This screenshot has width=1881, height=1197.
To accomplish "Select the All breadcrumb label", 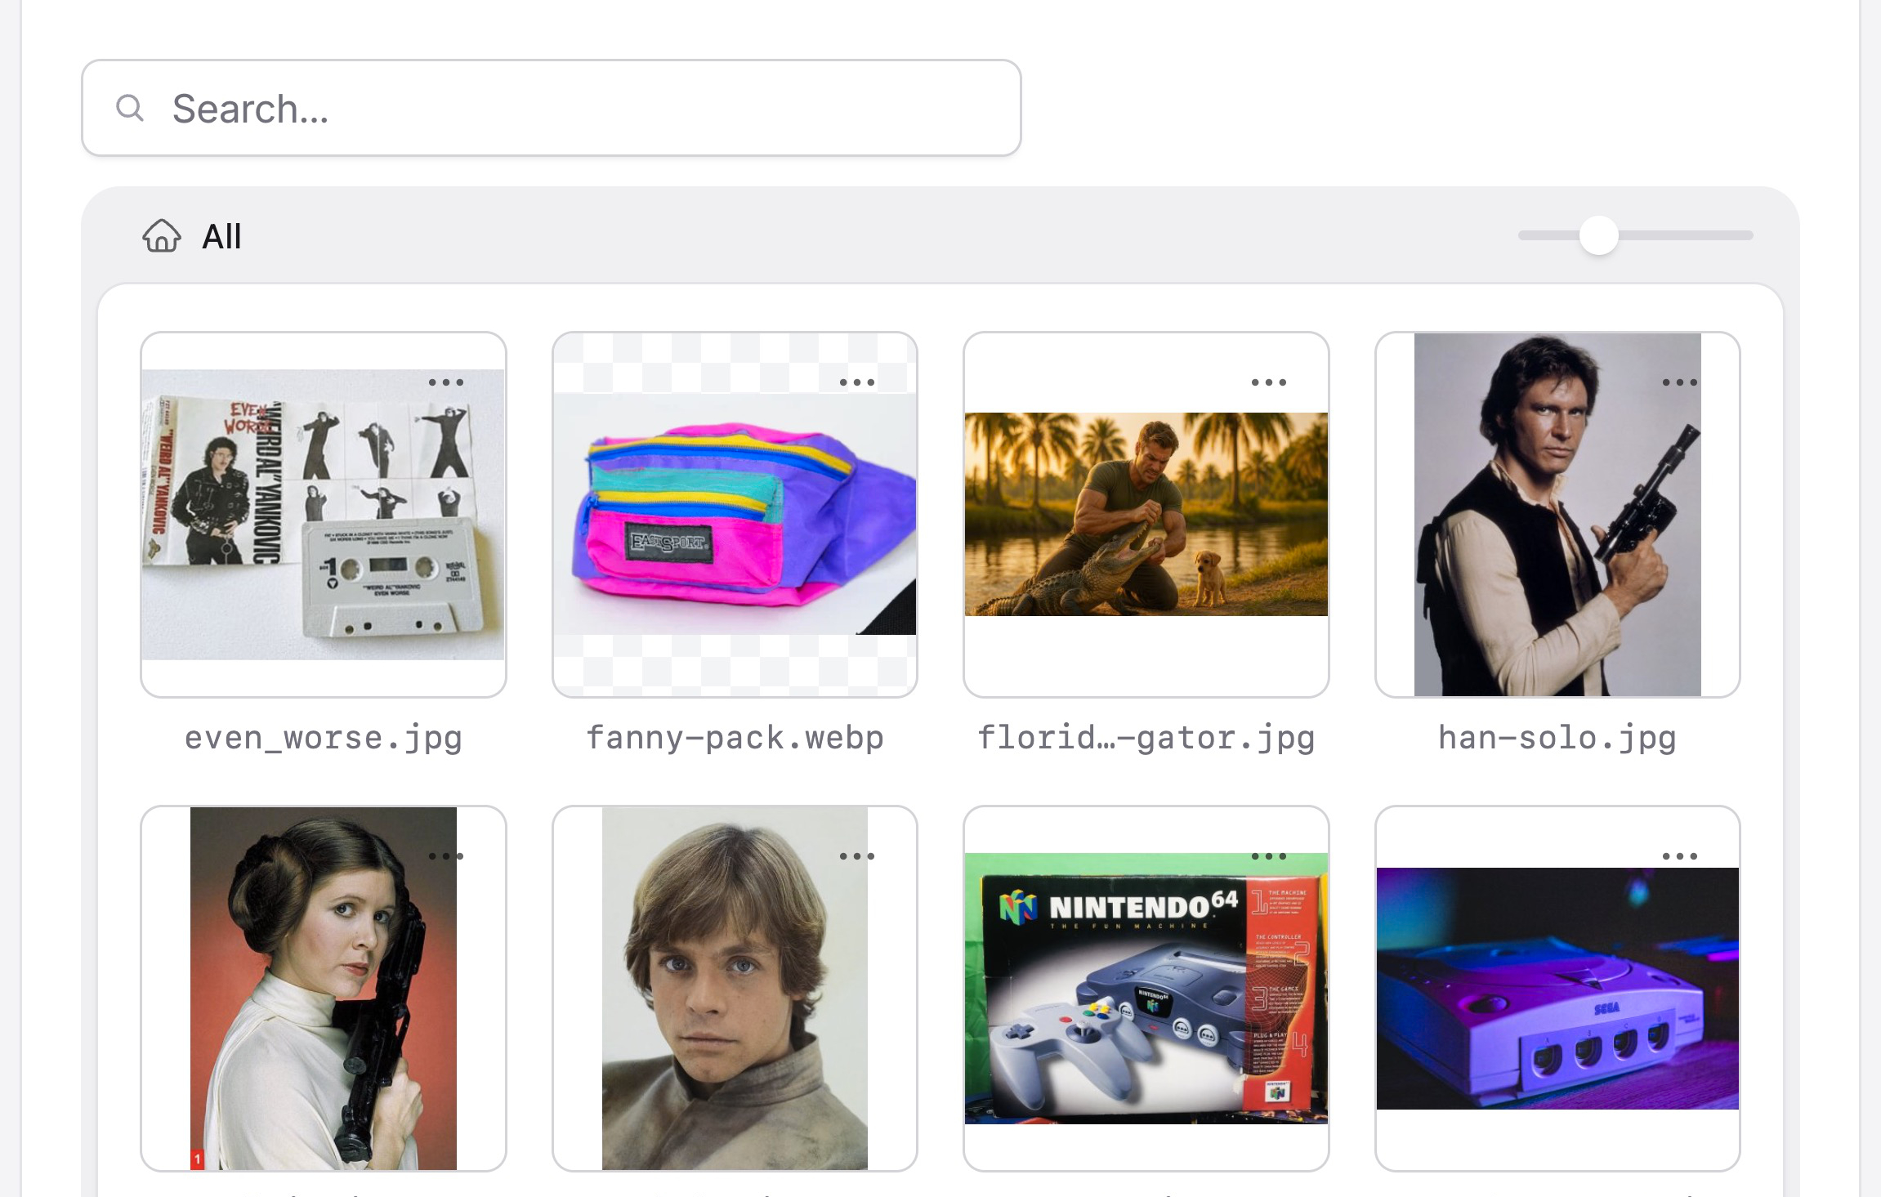I will click(221, 237).
